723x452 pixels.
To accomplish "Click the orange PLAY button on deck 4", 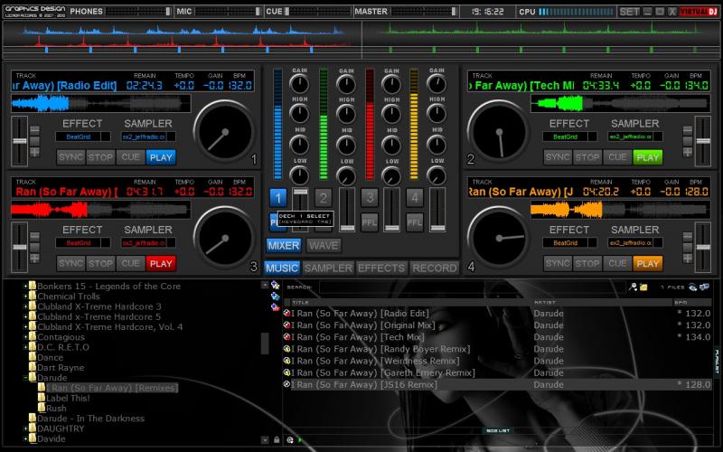I will pos(647,263).
